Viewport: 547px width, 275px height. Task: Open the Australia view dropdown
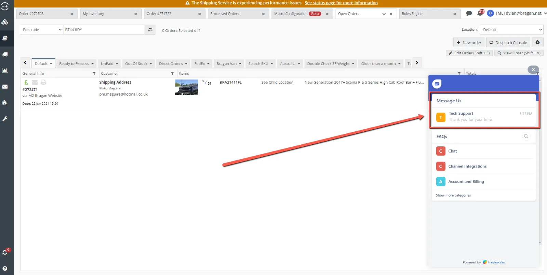tap(299, 64)
